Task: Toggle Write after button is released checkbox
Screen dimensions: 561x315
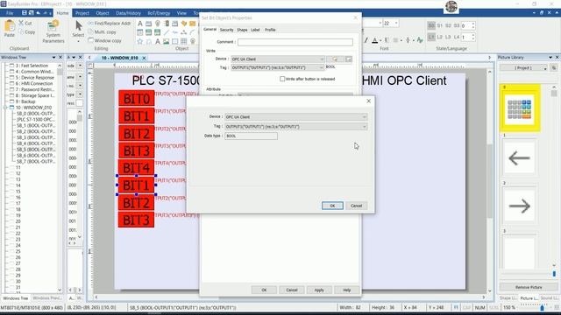Action: point(282,79)
